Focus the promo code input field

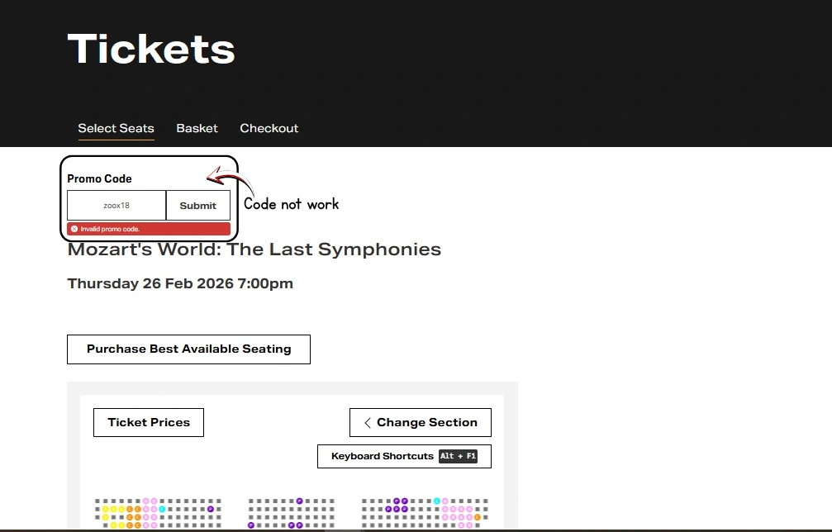click(x=116, y=206)
